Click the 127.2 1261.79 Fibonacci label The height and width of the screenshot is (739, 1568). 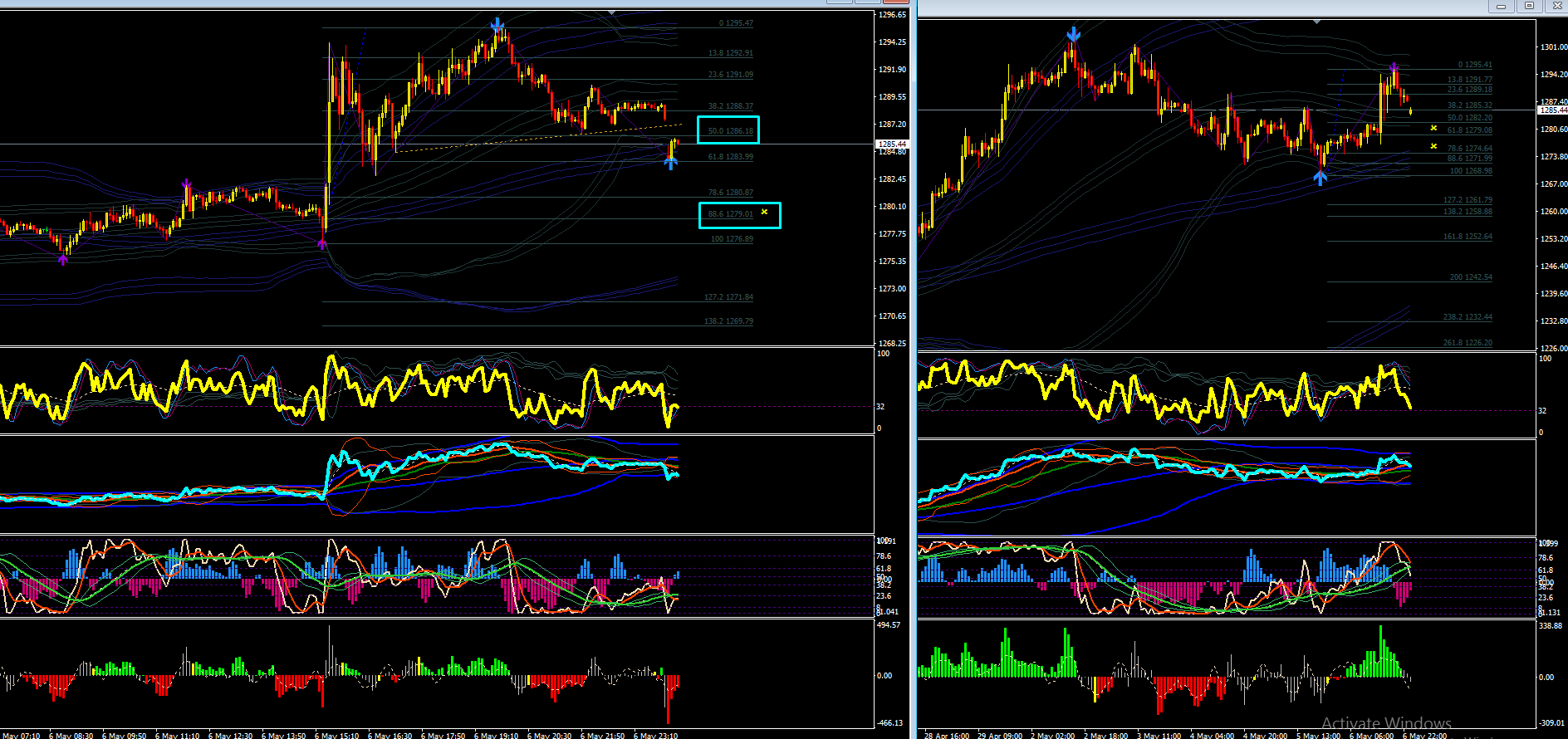(1468, 200)
